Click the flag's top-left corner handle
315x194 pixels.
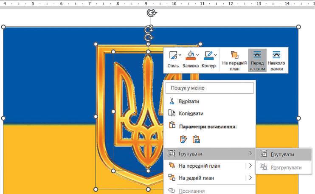3,27
